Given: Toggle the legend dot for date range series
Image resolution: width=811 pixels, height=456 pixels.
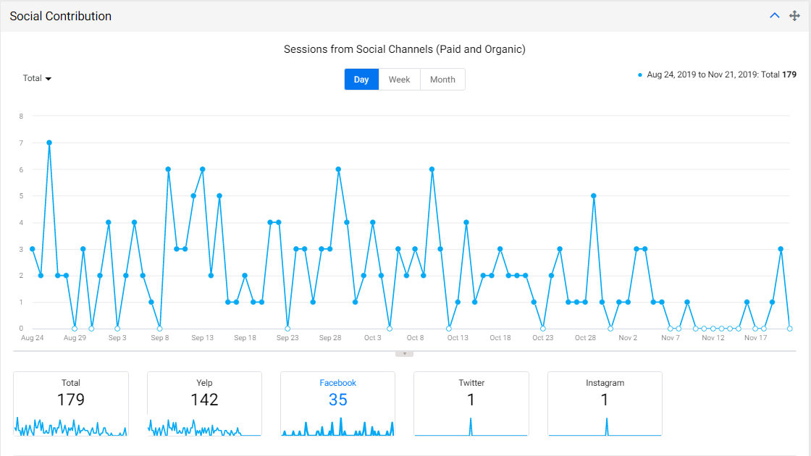Looking at the screenshot, I should click(640, 75).
